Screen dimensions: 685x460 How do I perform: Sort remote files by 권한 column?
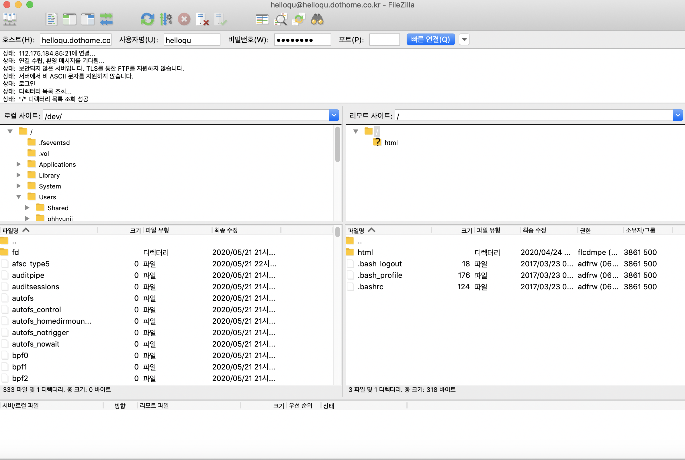(585, 230)
